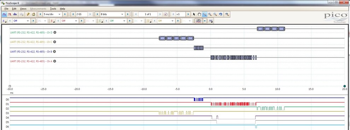Viewport: 350px width, 130px height.
Task: Choose the hand pan tool
Action: tap(199, 14)
